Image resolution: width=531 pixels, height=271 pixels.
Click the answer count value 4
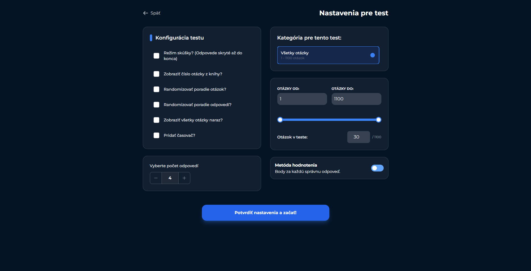tap(170, 178)
